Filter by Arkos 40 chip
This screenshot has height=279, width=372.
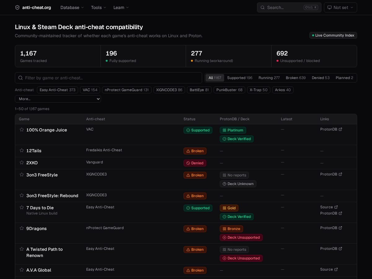pos(283,90)
